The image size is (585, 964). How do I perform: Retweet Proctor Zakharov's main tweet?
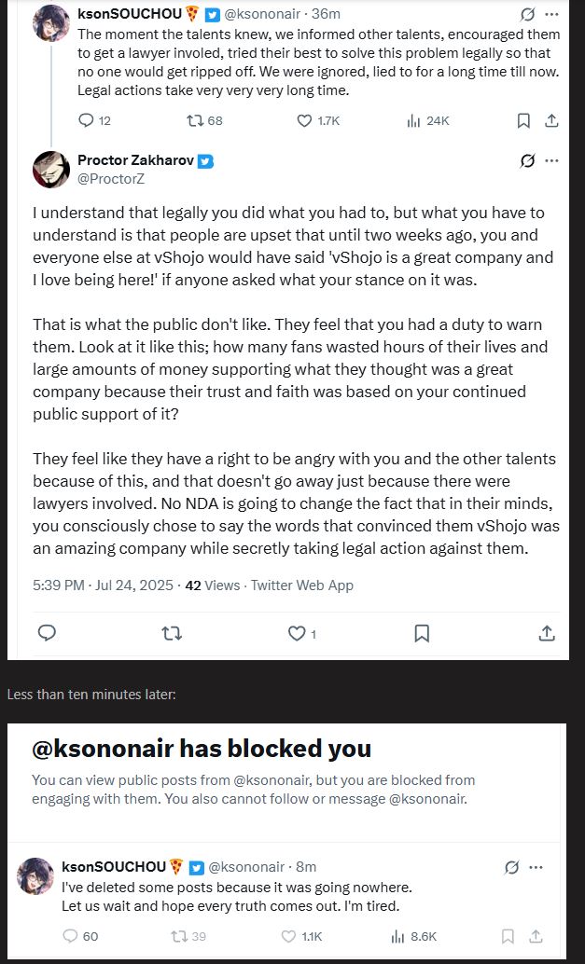point(173,633)
